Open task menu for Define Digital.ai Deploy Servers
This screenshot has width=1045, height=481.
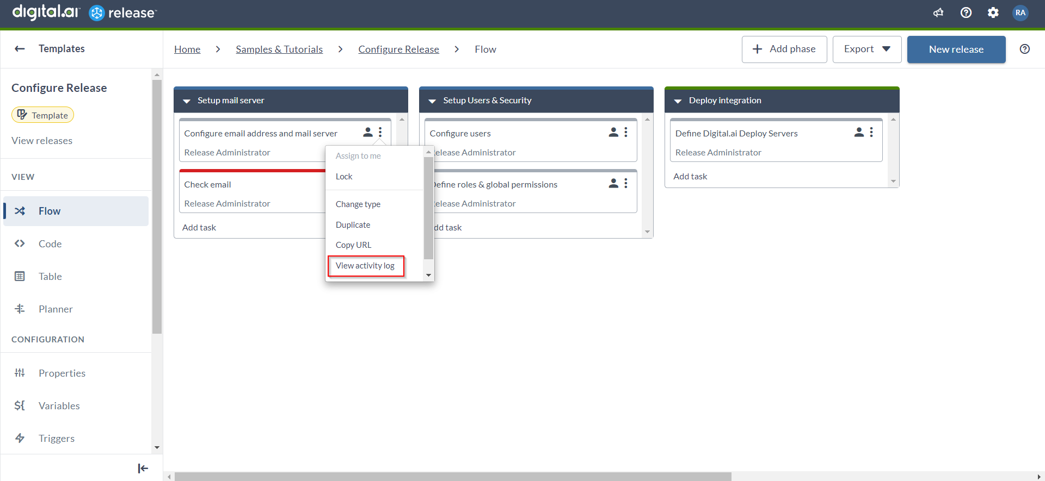871,132
